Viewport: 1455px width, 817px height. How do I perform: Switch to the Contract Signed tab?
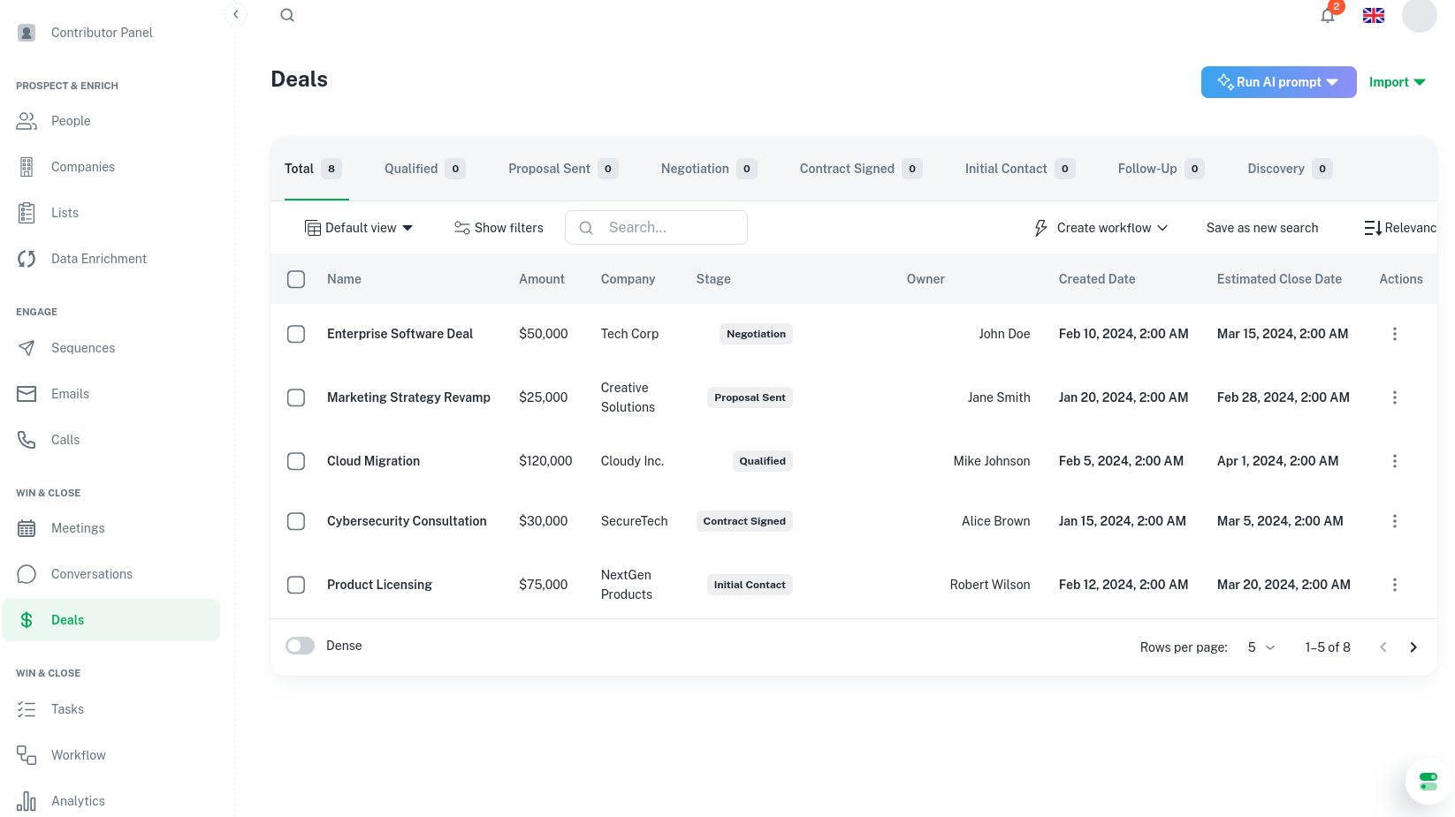pos(861,169)
